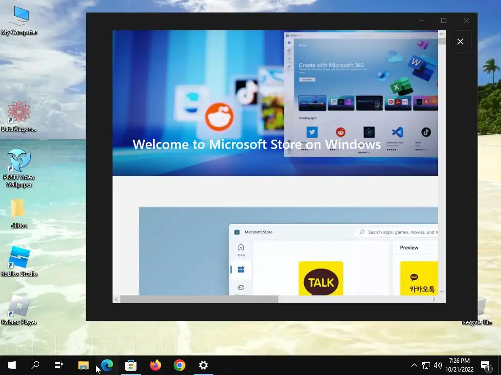Open Roblox Player desktop shortcut
501x375 pixels.
point(19,310)
